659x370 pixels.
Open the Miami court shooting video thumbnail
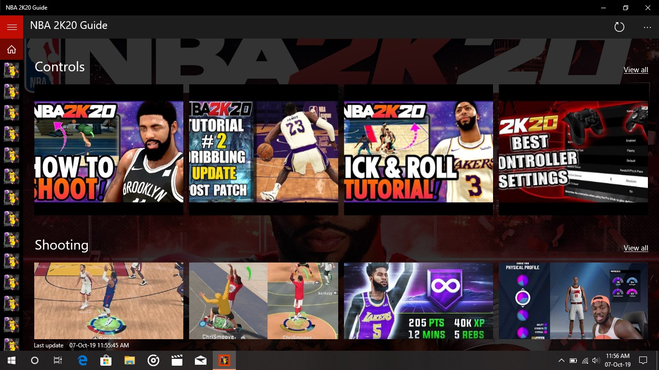109,301
